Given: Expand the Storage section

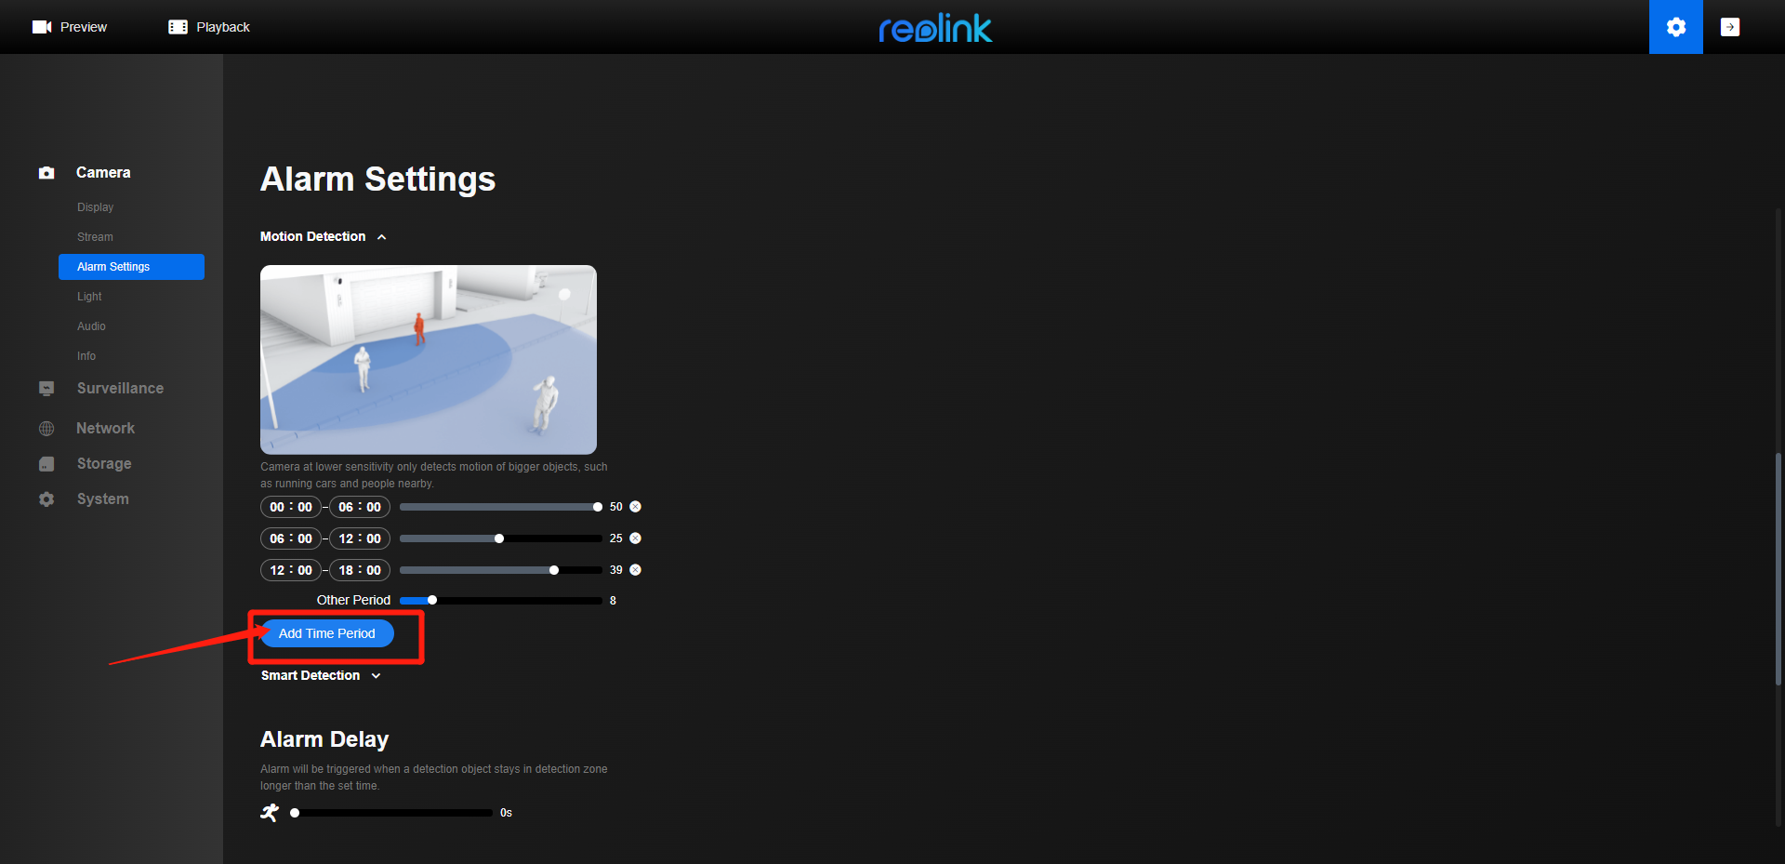Looking at the screenshot, I should (x=104, y=464).
